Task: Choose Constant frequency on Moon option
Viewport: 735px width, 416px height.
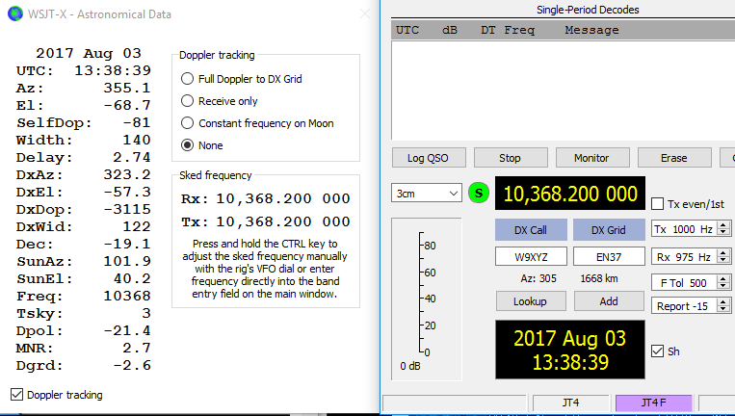Action: tap(187, 123)
